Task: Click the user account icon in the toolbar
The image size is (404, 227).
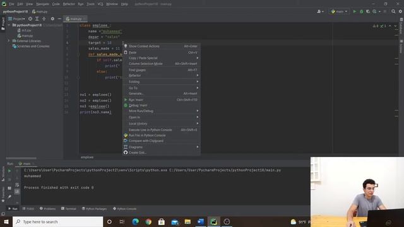Action: point(320,11)
